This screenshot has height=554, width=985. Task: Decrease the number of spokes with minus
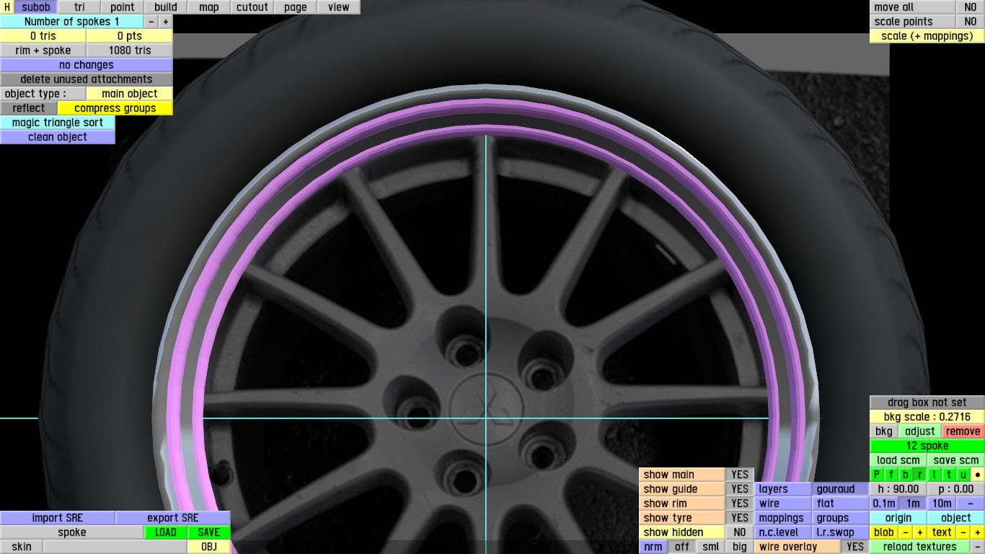(x=151, y=22)
